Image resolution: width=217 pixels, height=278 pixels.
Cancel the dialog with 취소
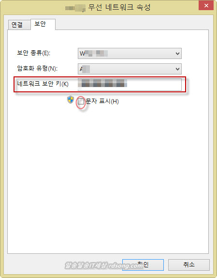pyautogui.click(x=189, y=264)
